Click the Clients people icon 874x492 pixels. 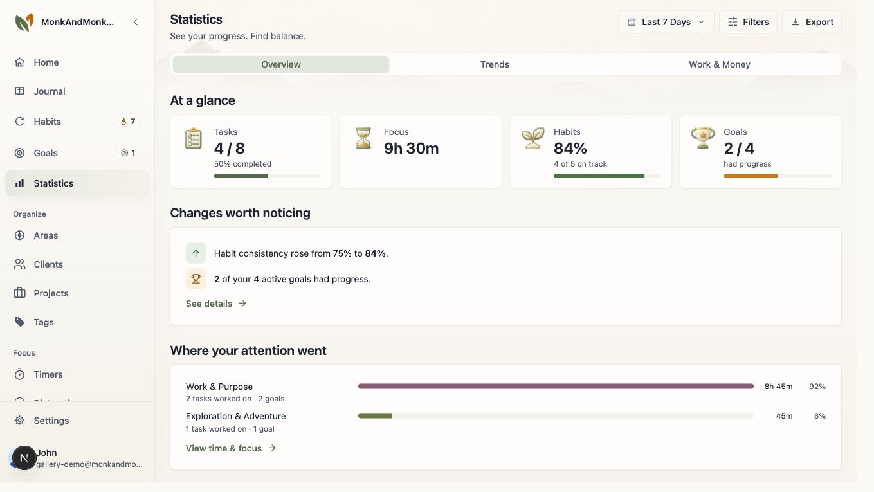[20, 264]
